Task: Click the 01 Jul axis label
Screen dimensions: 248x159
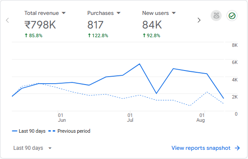Action: click(x=130, y=118)
